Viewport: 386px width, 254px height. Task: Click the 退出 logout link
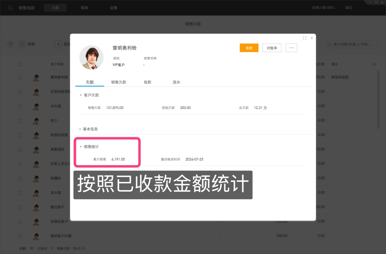(x=349, y=8)
